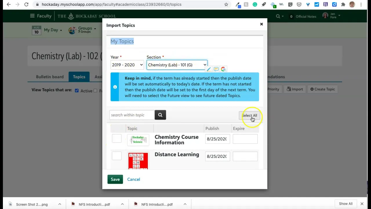
Task: Click the My Topics heading
Action: point(122,41)
